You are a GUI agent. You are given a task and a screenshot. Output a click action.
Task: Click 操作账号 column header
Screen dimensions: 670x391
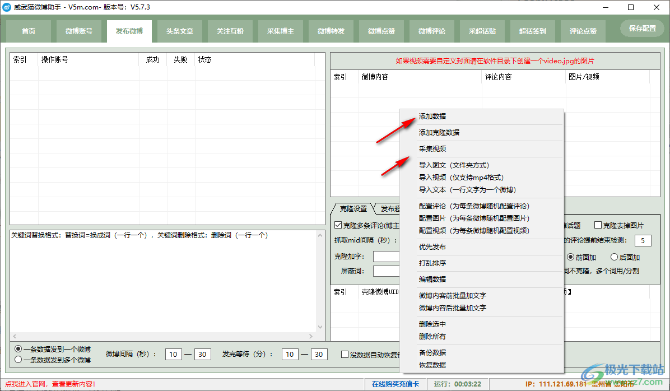tap(89, 60)
